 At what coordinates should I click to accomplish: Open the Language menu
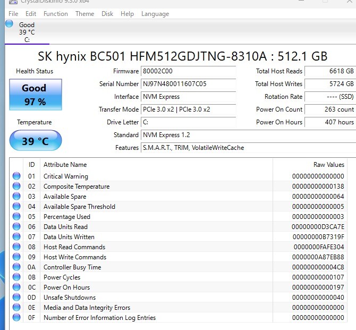(155, 14)
